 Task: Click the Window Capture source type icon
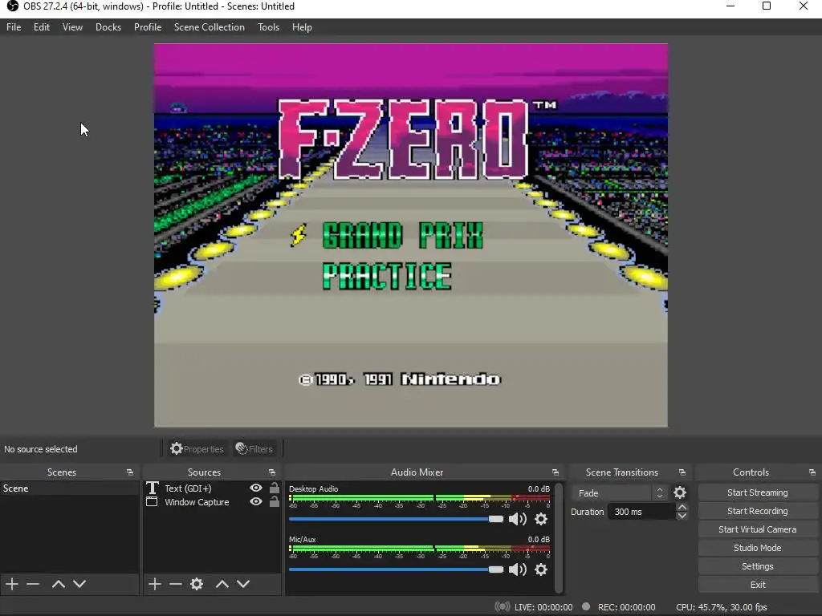click(152, 502)
